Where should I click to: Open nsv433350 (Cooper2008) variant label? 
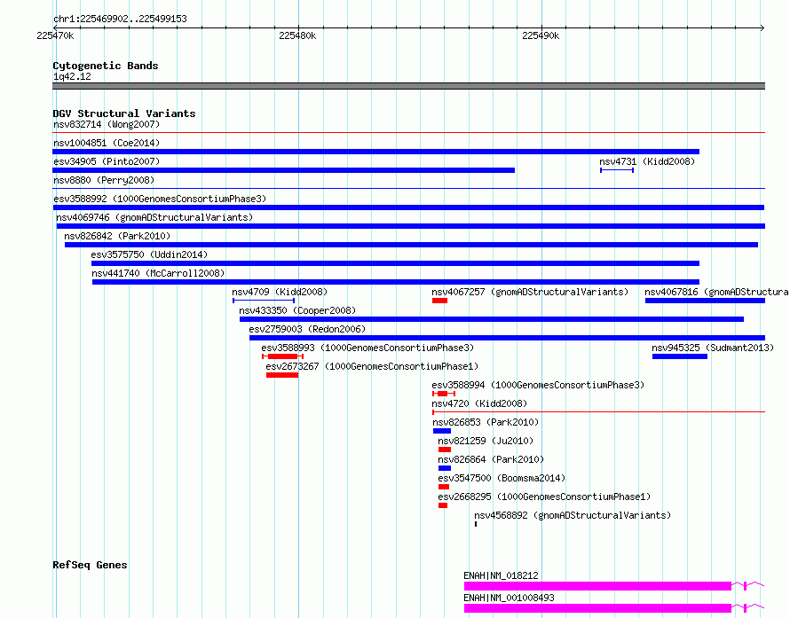coord(297,310)
